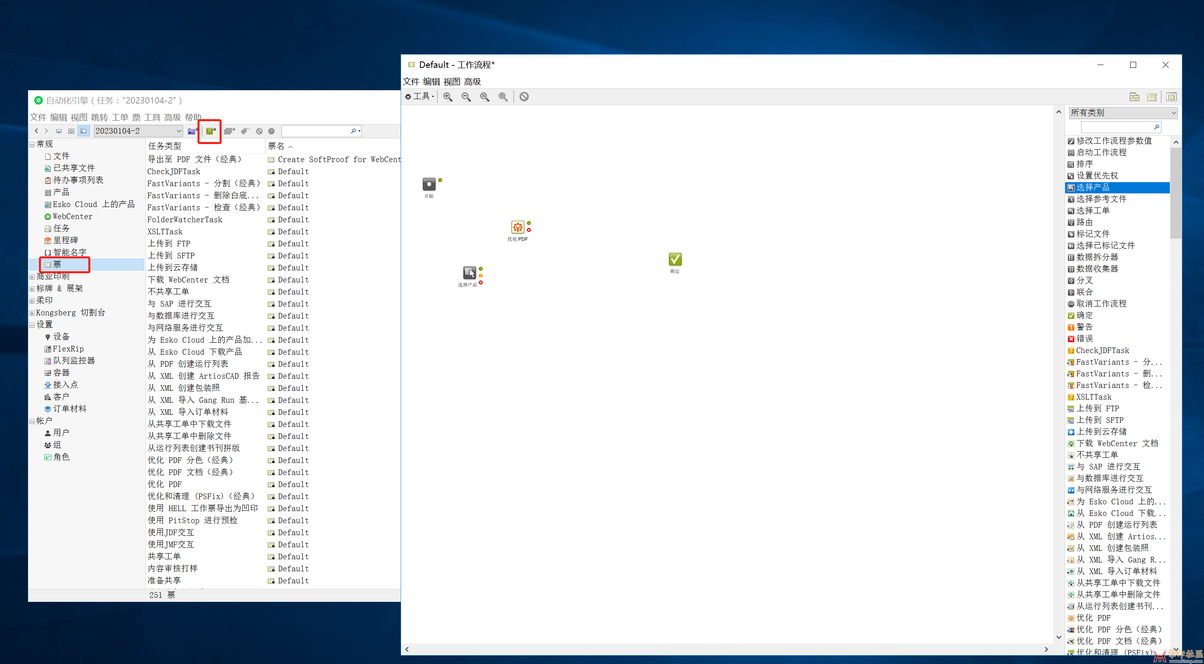Click the forward arrow in Automation Engine toolbar
This screenshot has height=664, width=1204.
(46, 131)
